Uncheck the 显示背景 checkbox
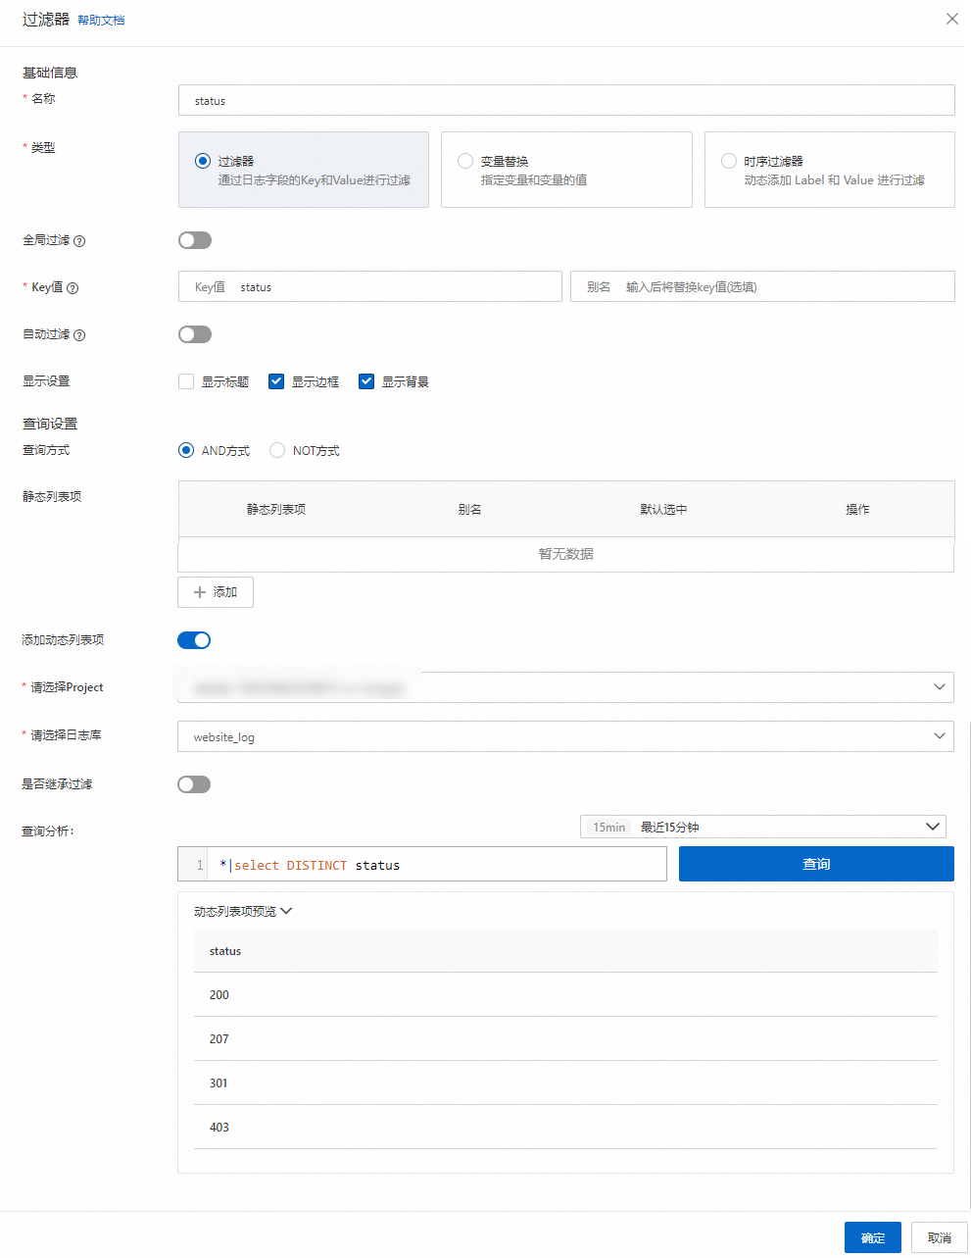The width and height of the screenshot is (971, 1258). pos(366,381)
